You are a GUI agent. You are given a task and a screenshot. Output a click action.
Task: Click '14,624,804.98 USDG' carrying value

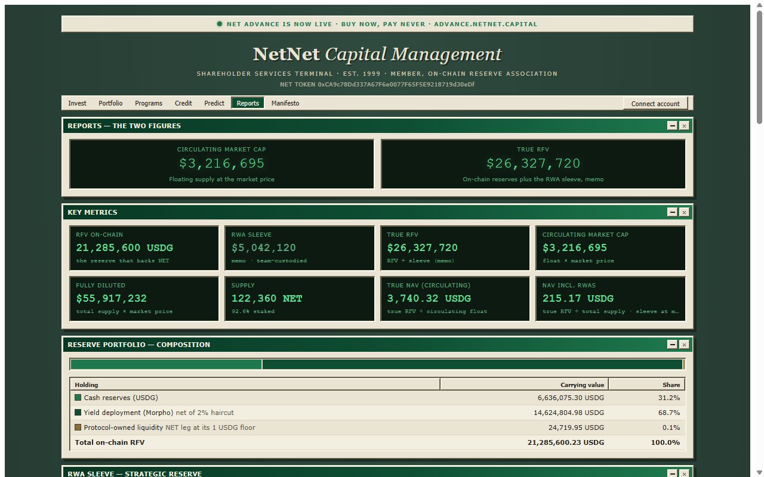point(569,413)
